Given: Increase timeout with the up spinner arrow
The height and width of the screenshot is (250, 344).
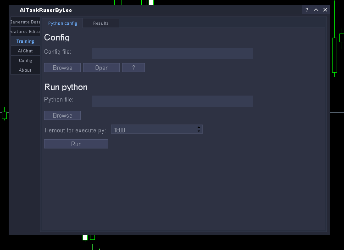Looking at the screenshot, I should [199, 127].
